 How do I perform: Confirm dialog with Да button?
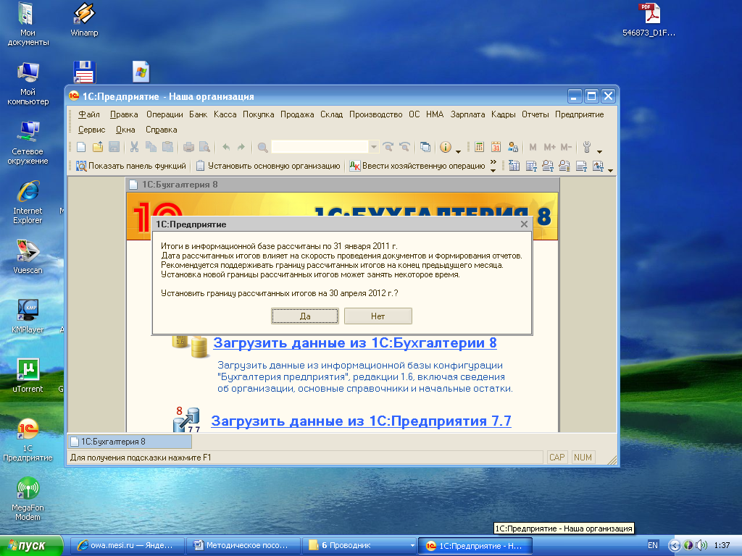305,316
